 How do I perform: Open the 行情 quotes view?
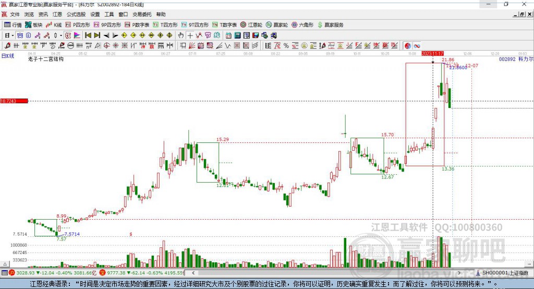point(13,25)
